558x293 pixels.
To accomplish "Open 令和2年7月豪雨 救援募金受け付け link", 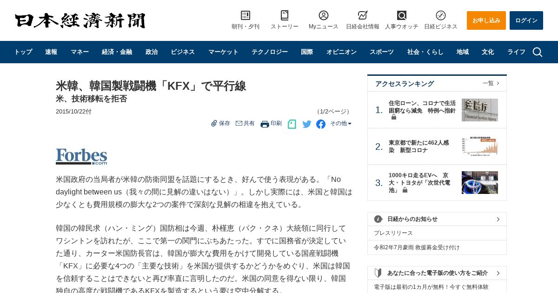I will [x=417, y=247].
